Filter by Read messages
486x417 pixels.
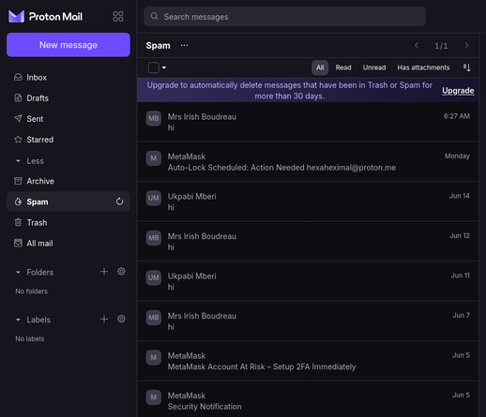(x=343, y=67)
